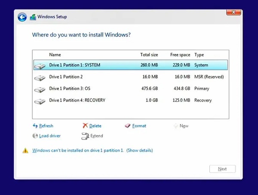Click the Windows Setup title text
This screenshot has width=258, height=195.
click(x=52, y=17)
